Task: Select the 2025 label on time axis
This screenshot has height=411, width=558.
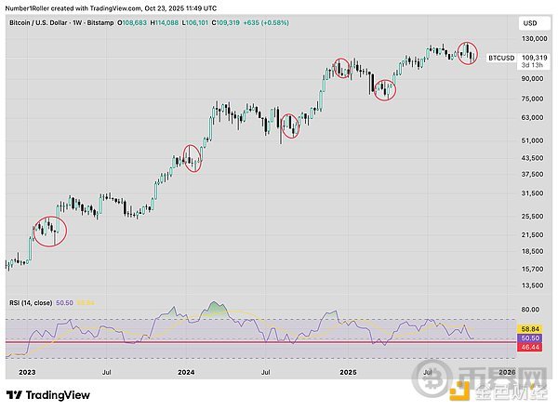Action: point(348,372)
